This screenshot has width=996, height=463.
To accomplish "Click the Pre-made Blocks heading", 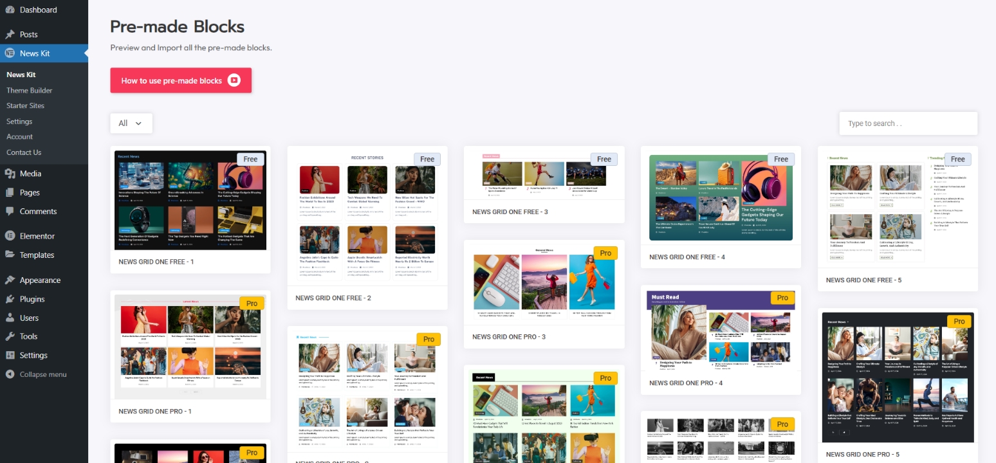I will [178, 27].
